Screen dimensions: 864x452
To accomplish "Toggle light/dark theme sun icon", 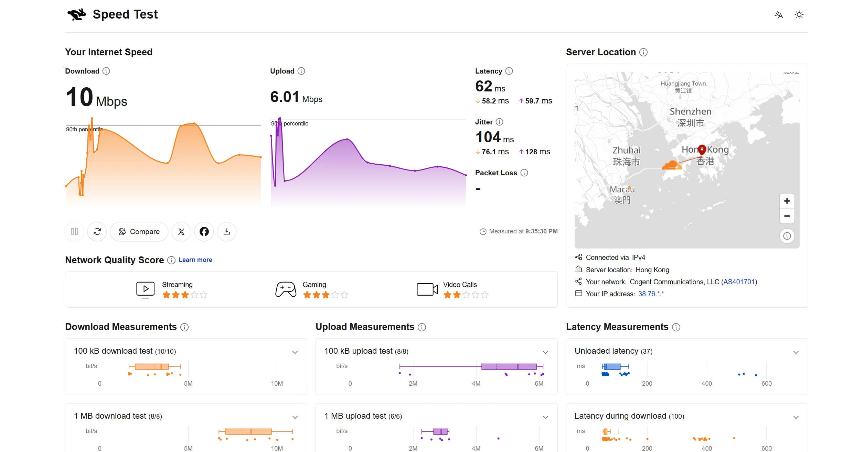I will coord(799,14).
